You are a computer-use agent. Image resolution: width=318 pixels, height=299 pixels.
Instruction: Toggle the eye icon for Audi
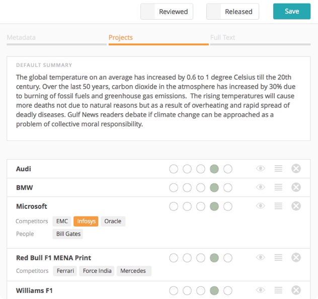[x=261, y=168]
